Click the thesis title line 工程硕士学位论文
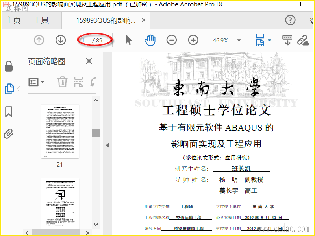 [217, 110]
